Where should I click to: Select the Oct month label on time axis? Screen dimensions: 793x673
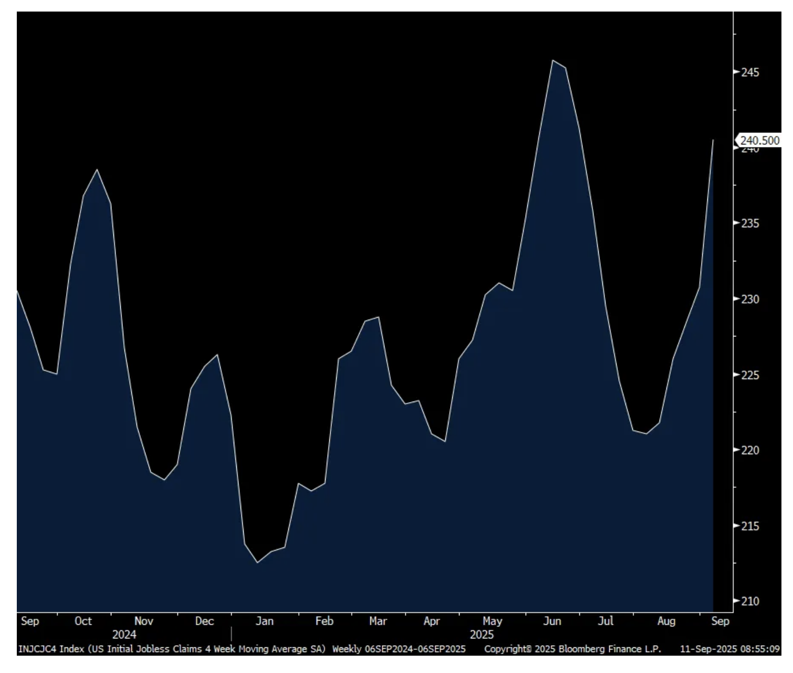[x=83, y=621]
